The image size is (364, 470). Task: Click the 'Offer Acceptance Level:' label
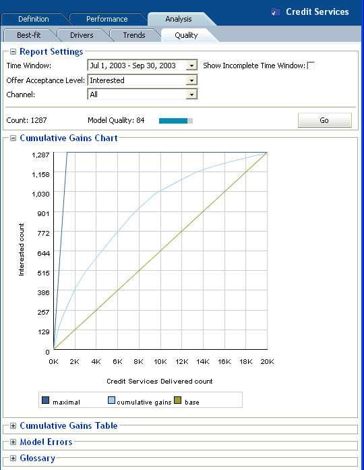45,80
